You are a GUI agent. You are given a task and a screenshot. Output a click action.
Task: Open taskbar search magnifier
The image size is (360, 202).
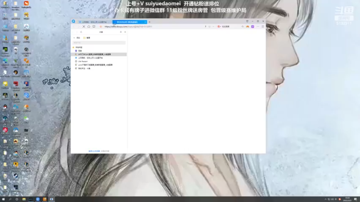pos(10,199)
